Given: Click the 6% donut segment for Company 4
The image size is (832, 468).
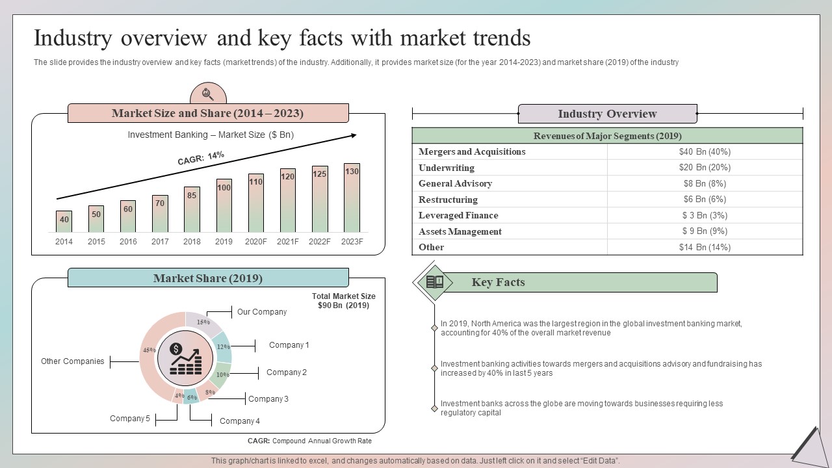Looking at the screenshot, I should point(191,397).
